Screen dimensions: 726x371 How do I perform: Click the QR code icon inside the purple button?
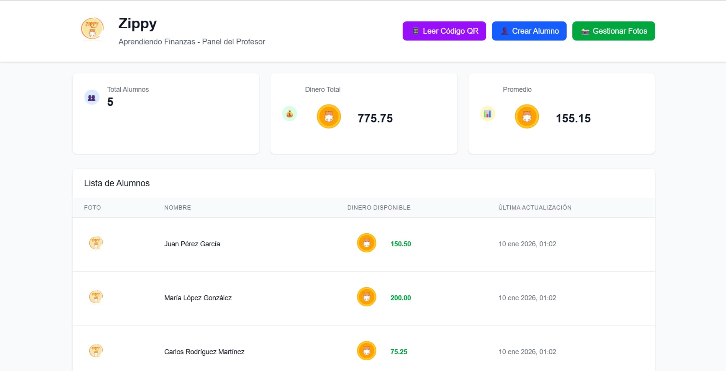coord(416,31)
